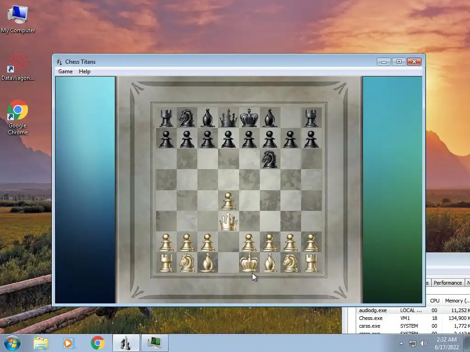Select the audiodg.exe process row

coord(414,310)
